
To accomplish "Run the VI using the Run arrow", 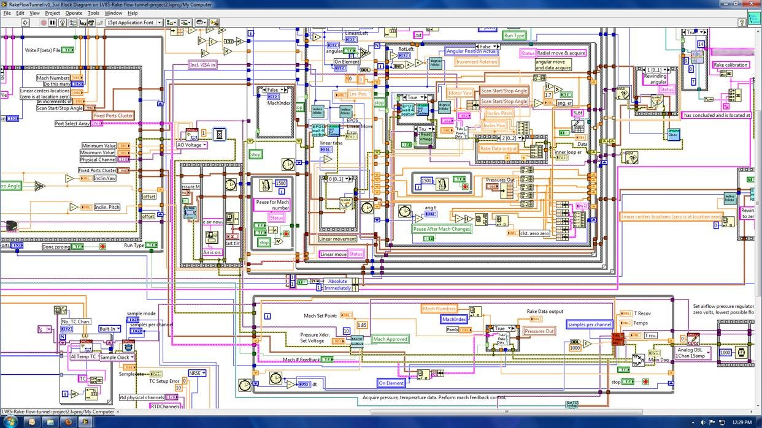I will point(25,23).
